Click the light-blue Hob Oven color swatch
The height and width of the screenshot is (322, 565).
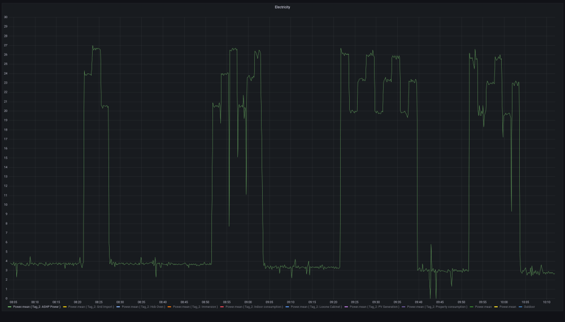(x=118, y=307)
